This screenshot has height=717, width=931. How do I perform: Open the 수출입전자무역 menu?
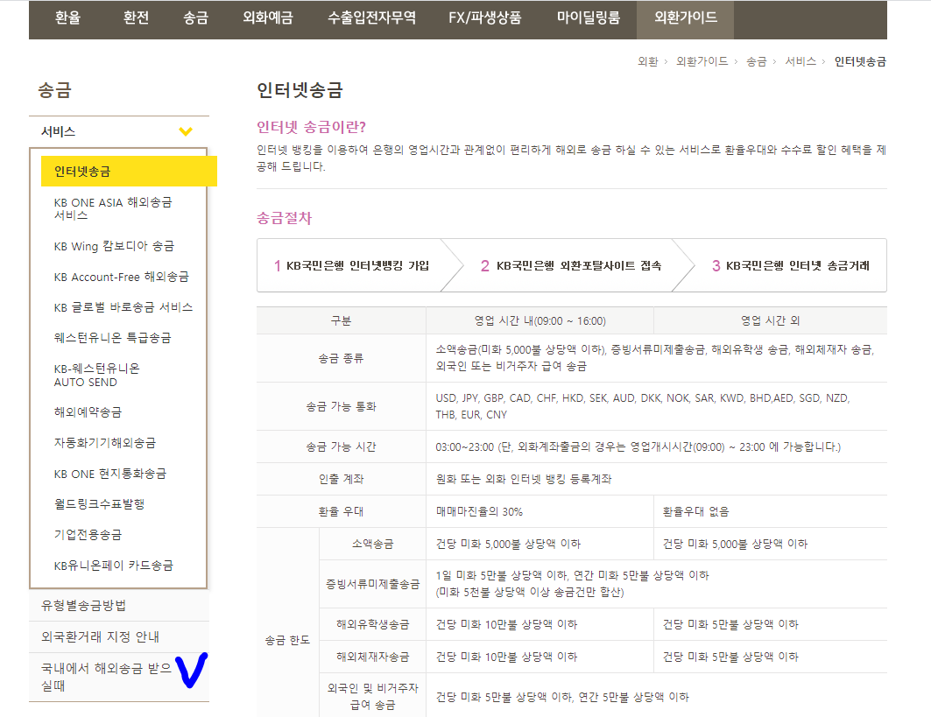371,18
